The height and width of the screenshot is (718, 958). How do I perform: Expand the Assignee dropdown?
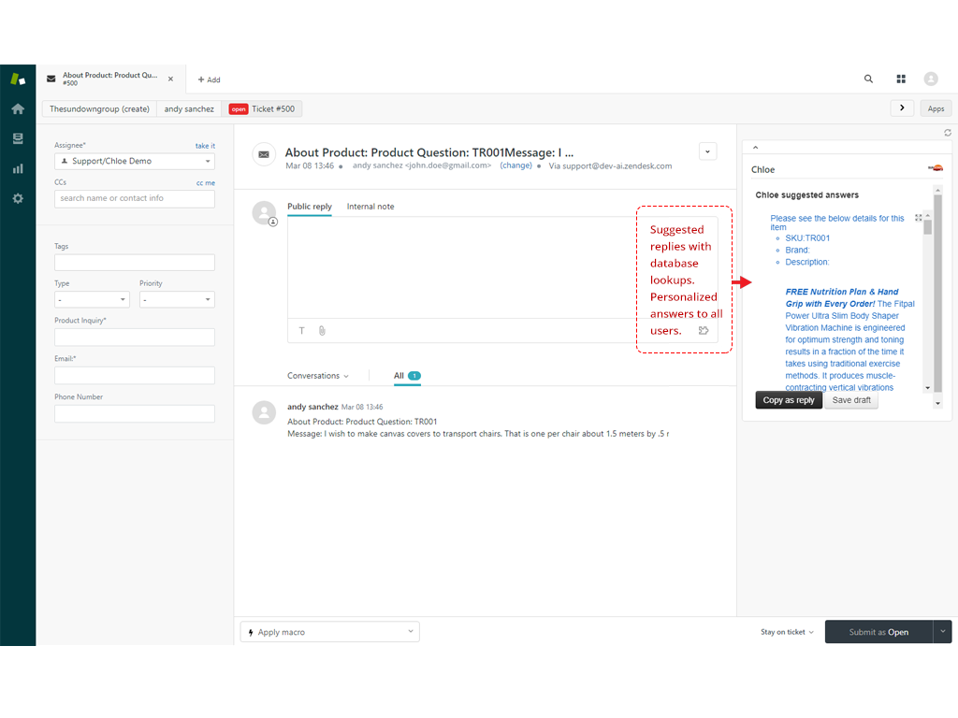point(135,162)
